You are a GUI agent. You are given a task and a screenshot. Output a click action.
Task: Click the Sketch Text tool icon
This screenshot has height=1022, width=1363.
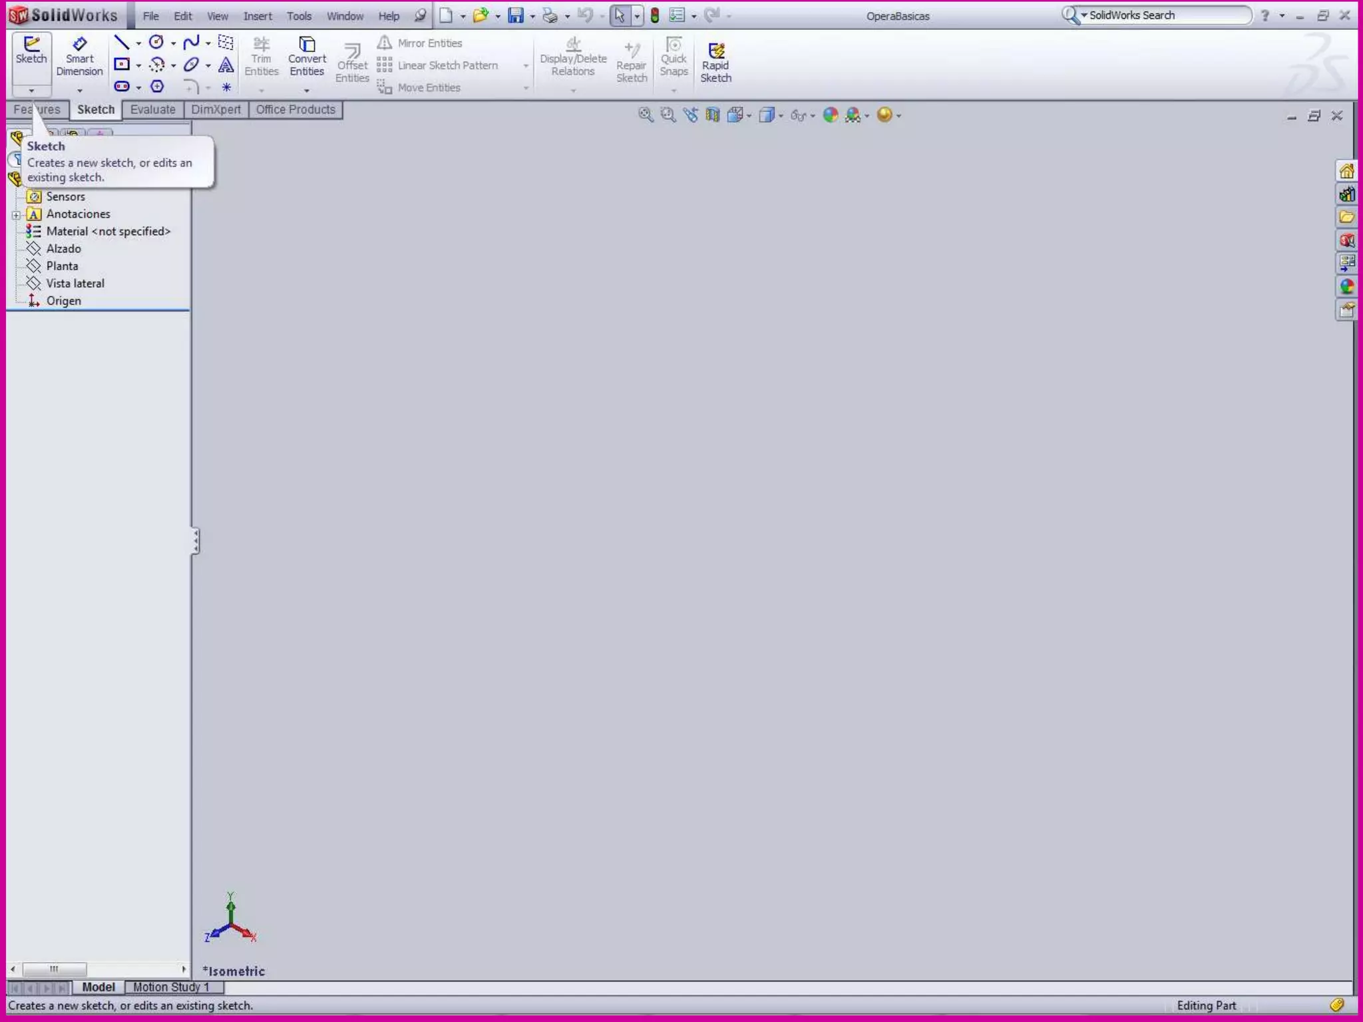pyautogui.click(x=226, y=65)
